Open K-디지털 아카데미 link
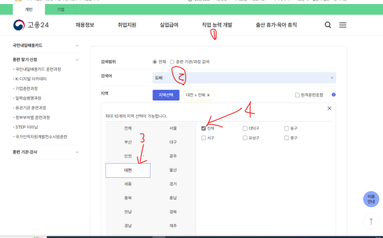Image resolution: width=383 pixels, height=238 pixels. tap(30, 79)
